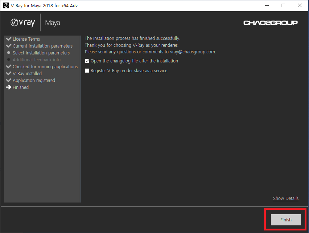Screen dimensions: 309x233
Task: Click the bullet beside Select installation parameters
Action: (x=9, y=53)
